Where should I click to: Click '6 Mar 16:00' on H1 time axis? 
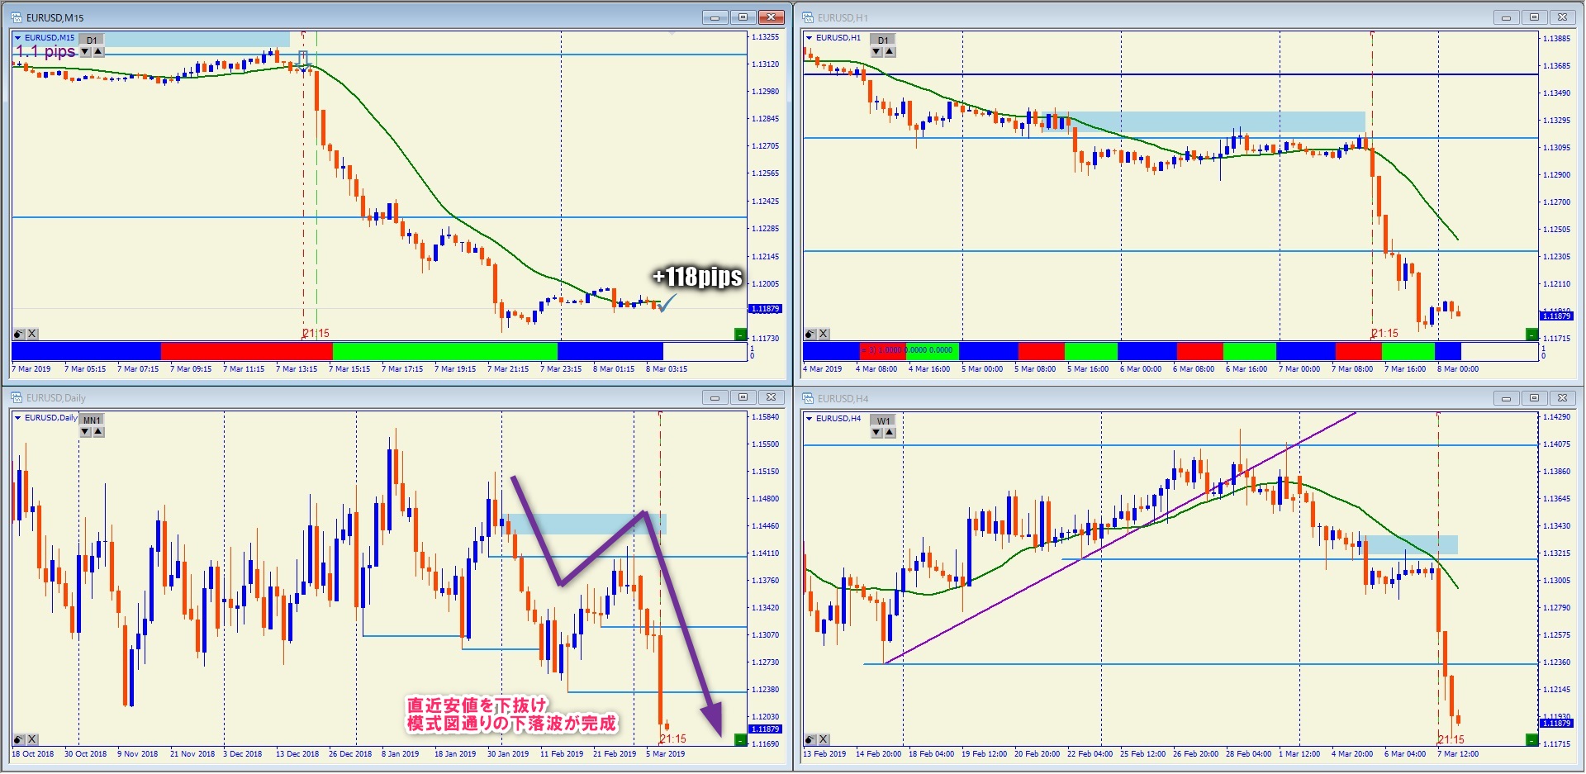[1246, 369]
